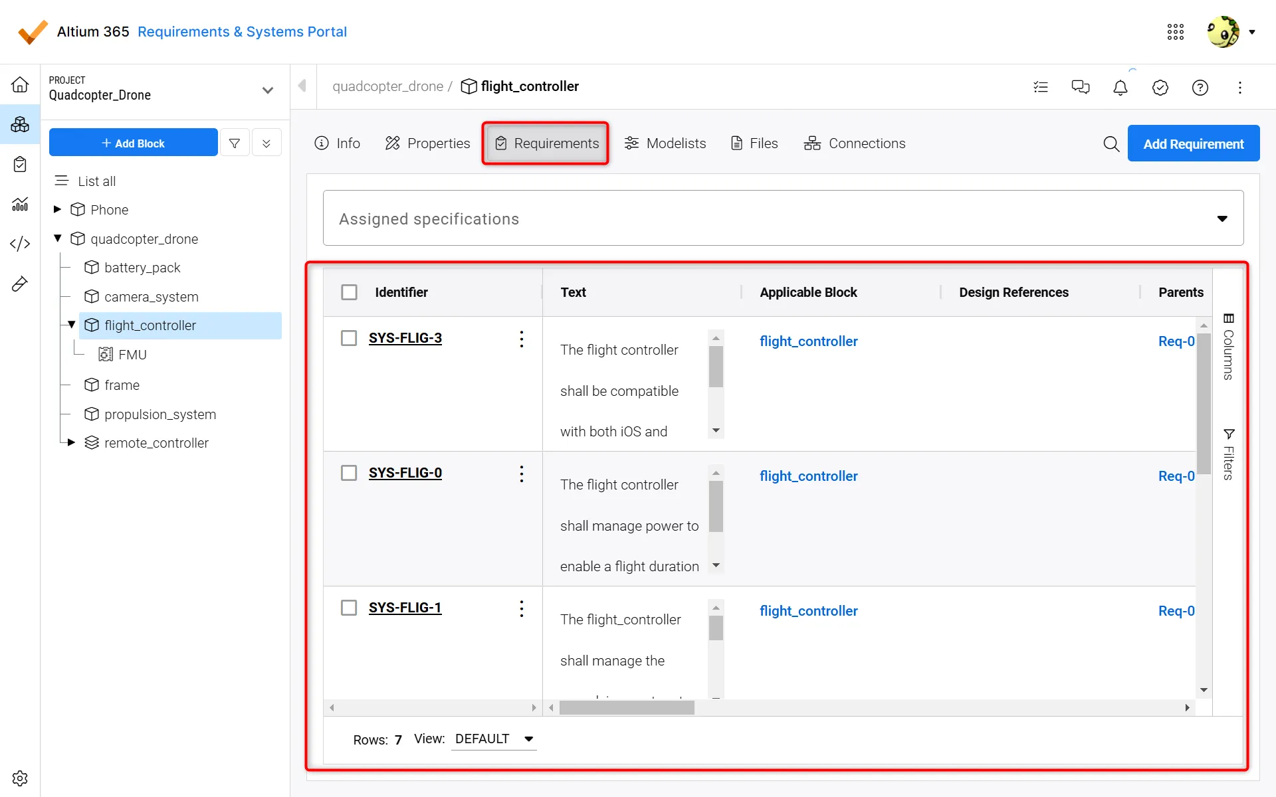Check the SYS-FLIG-3 row checkbox

(x=349, y=338)
